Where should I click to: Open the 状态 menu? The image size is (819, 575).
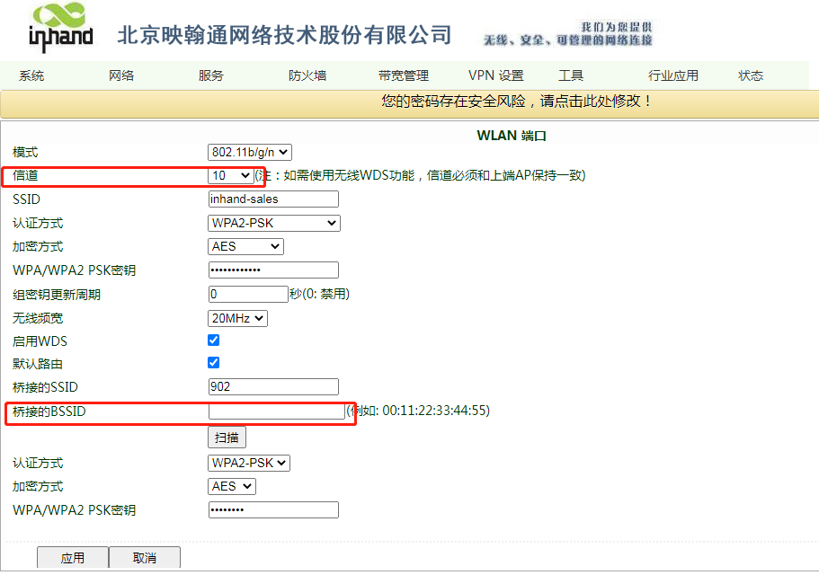(x=751, y=75)
